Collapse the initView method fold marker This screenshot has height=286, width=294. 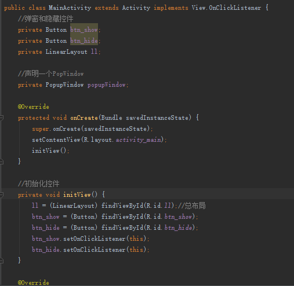tap(2, 195)
